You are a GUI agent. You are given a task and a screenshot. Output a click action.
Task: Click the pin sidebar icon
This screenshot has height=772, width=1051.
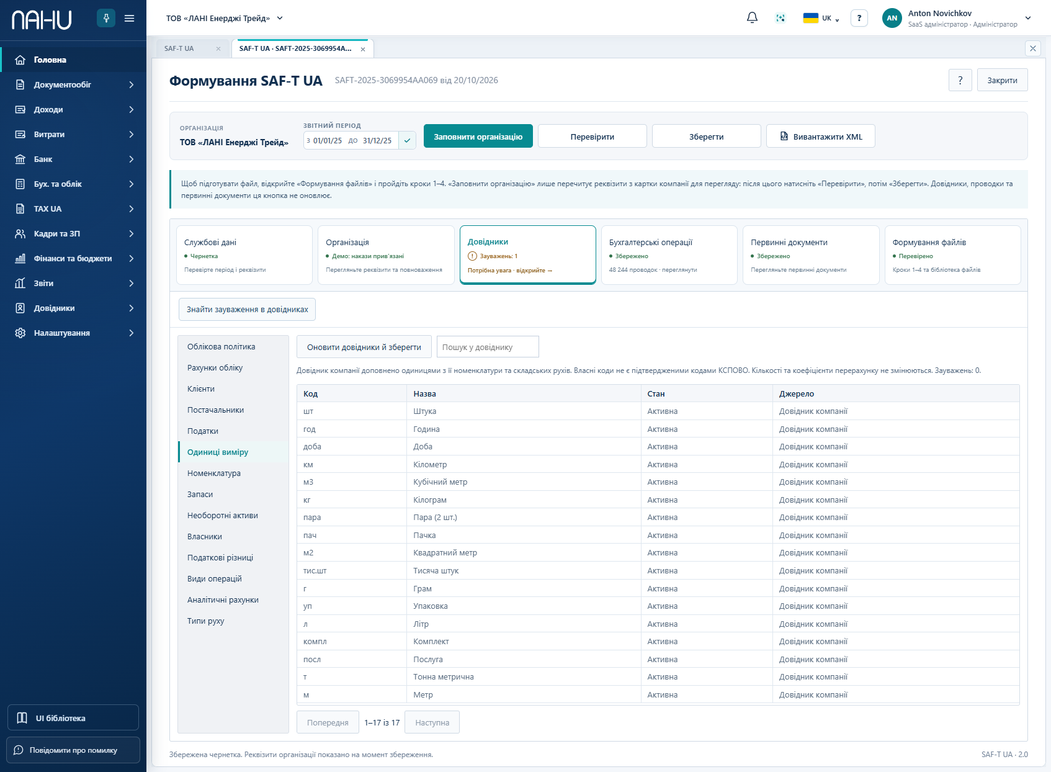click(106, 18)
